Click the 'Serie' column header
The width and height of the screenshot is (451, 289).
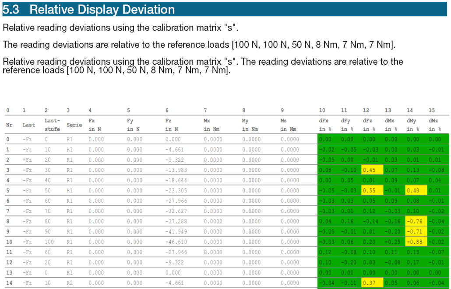(x=74, y=125)
